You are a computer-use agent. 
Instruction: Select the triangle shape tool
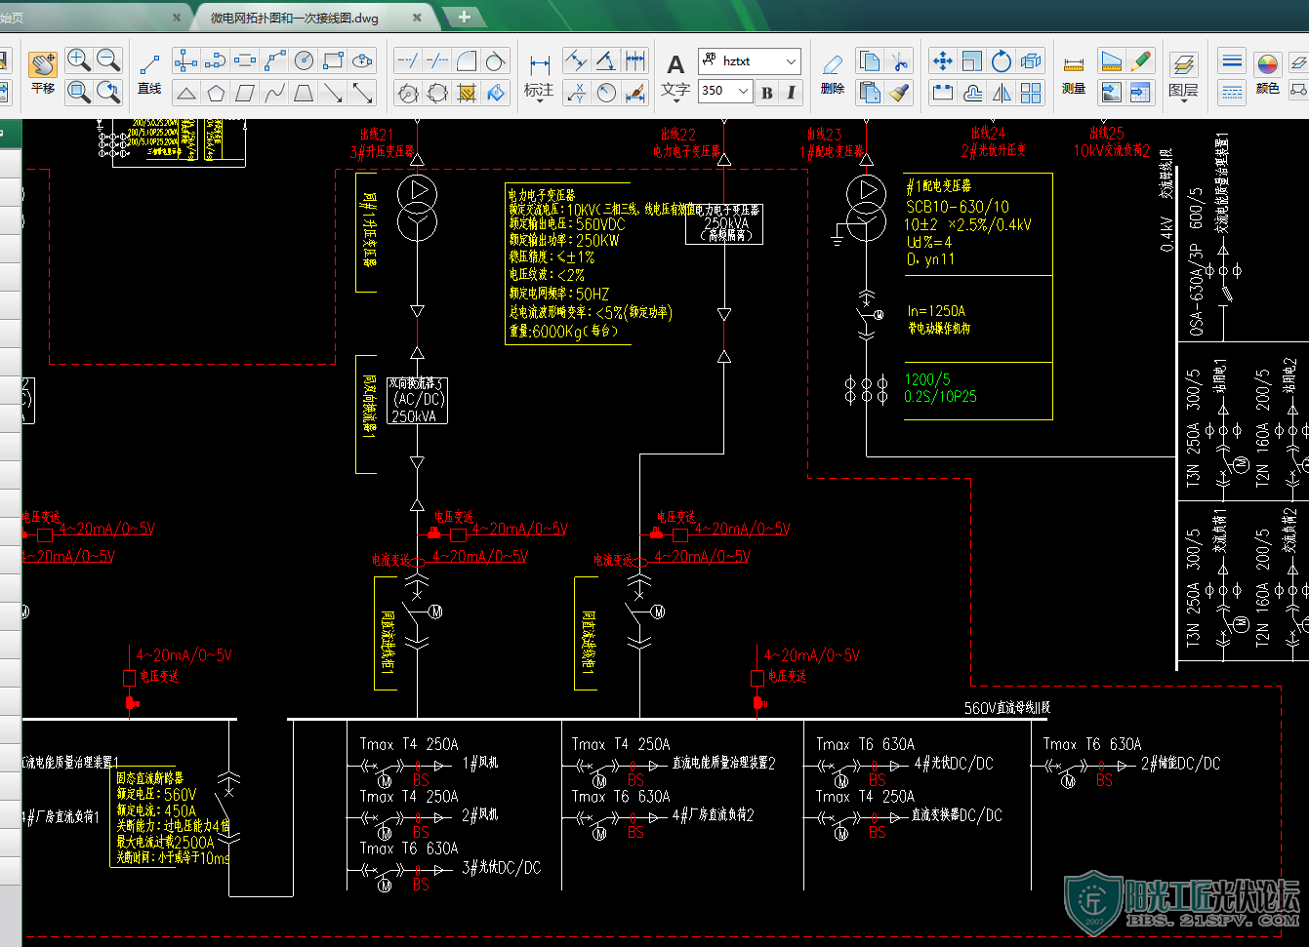186,93
